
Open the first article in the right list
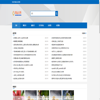(x=61, y=38)
